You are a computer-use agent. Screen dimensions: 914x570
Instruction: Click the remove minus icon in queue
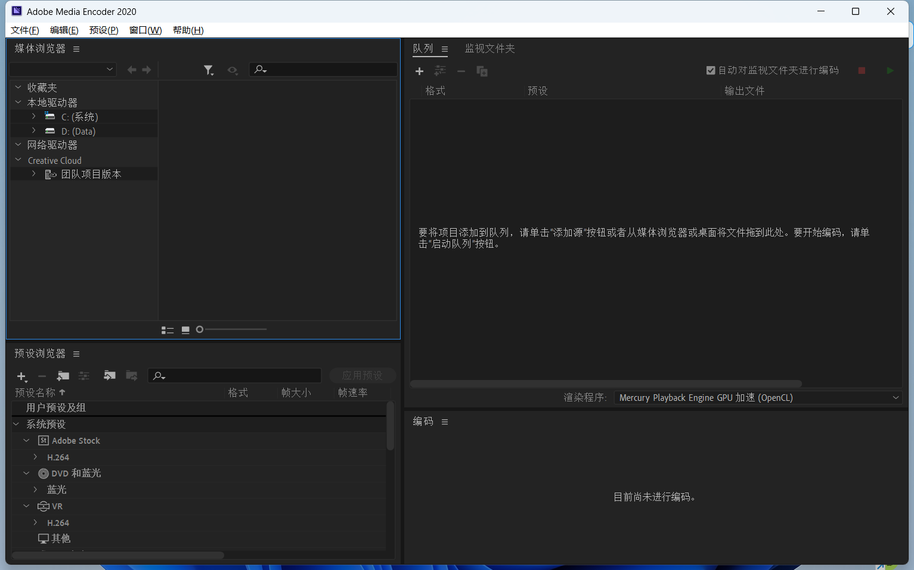point(461,71)
